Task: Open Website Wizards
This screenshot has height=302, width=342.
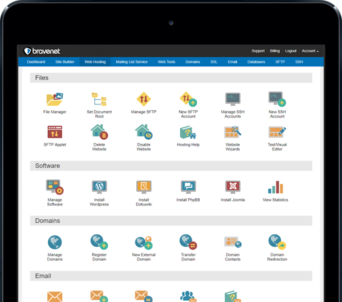Action: click(x=233, y=132)
